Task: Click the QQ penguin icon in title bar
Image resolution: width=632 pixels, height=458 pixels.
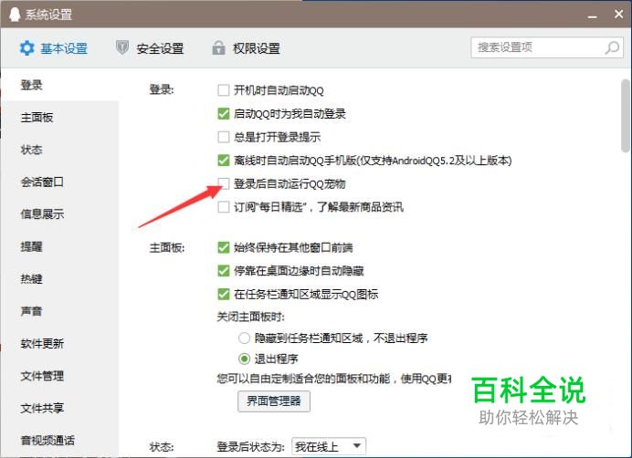Action: [x=15, y=15]
